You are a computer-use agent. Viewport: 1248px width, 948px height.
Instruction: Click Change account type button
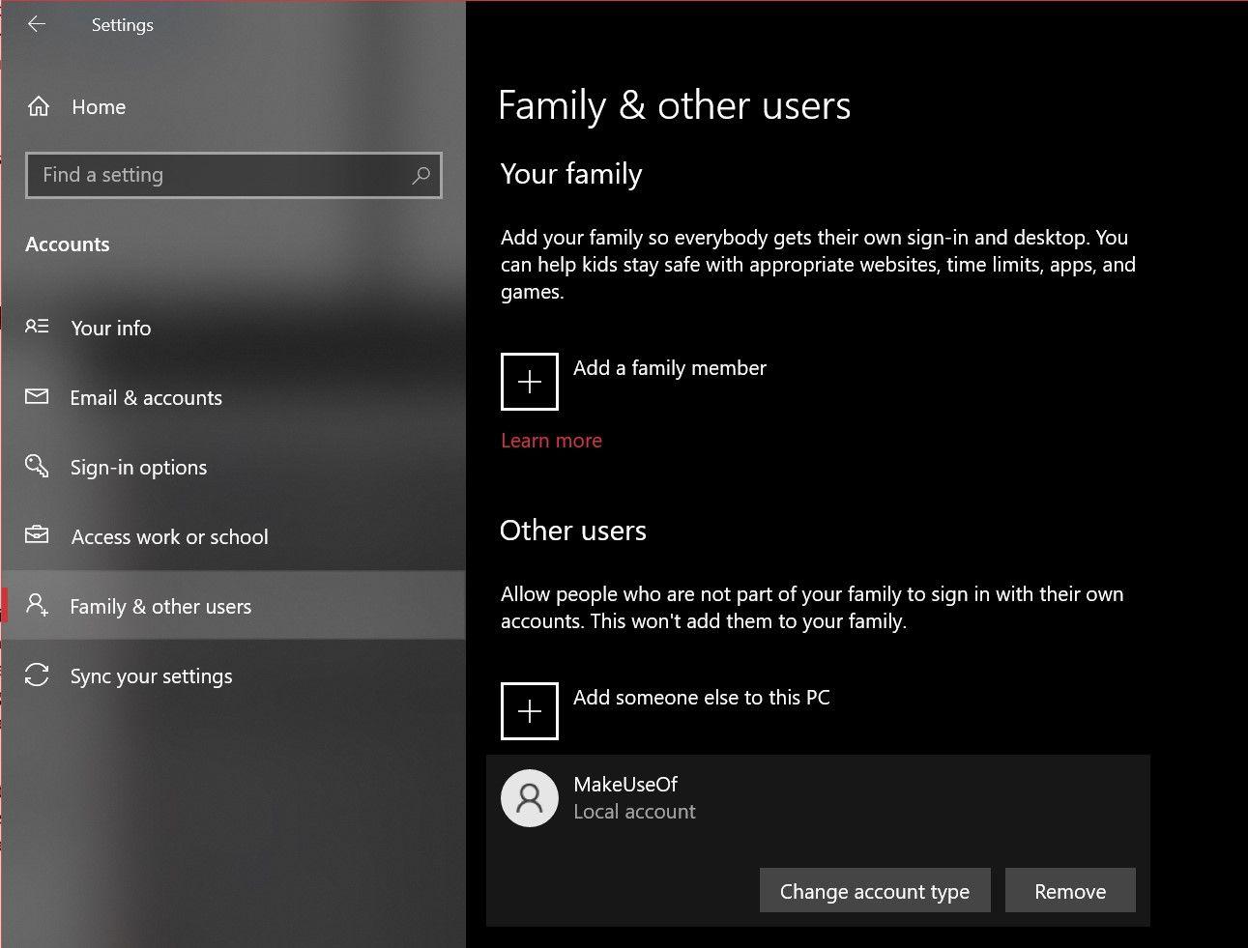pos(875,891)
